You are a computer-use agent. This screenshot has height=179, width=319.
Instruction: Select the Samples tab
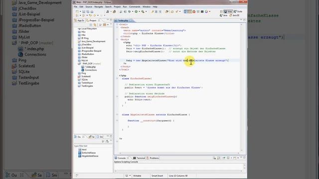(x=92, y=137)
